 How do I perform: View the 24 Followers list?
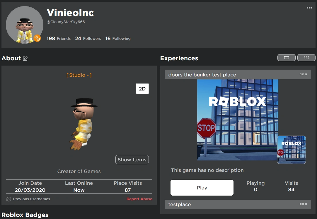pyautogui.click(x=88, y=38)
